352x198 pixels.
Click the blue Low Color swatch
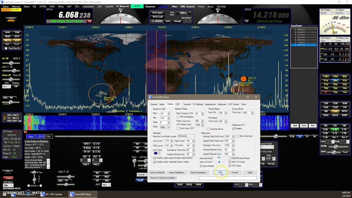156,153
